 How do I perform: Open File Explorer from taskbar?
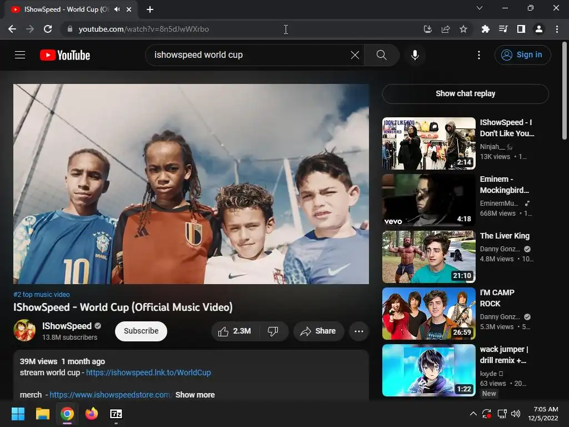(42, 414)
